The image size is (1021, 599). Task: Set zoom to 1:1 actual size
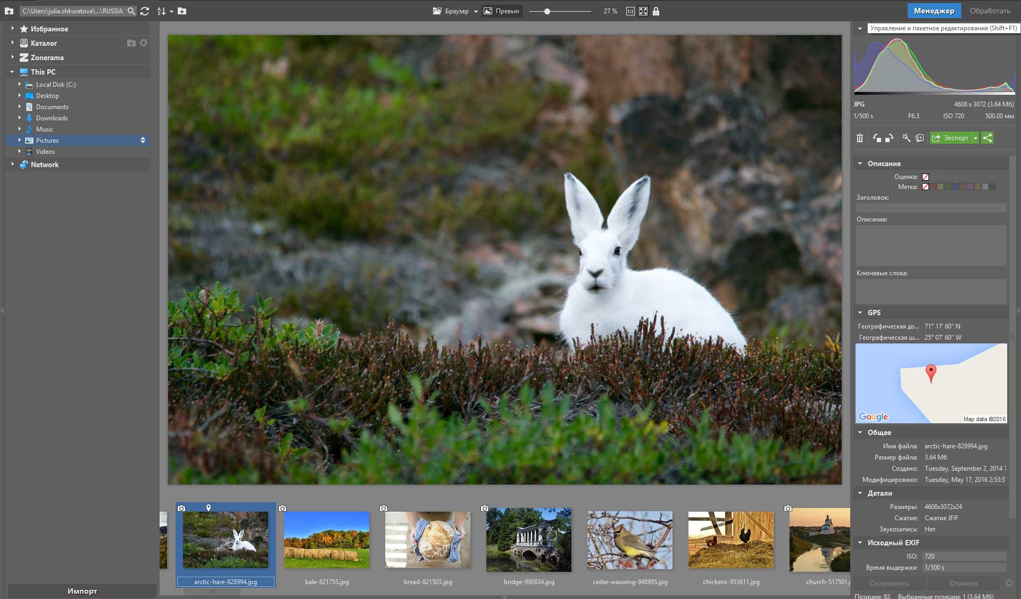pos(630,11)
